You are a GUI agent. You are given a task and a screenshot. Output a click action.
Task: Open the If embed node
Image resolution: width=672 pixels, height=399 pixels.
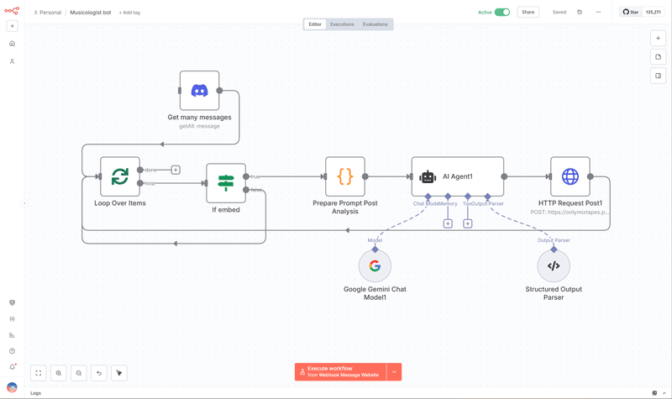pos(226,182)
